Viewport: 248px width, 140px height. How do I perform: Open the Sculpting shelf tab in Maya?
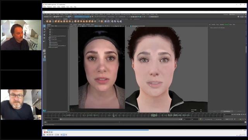tap(65, 19)
